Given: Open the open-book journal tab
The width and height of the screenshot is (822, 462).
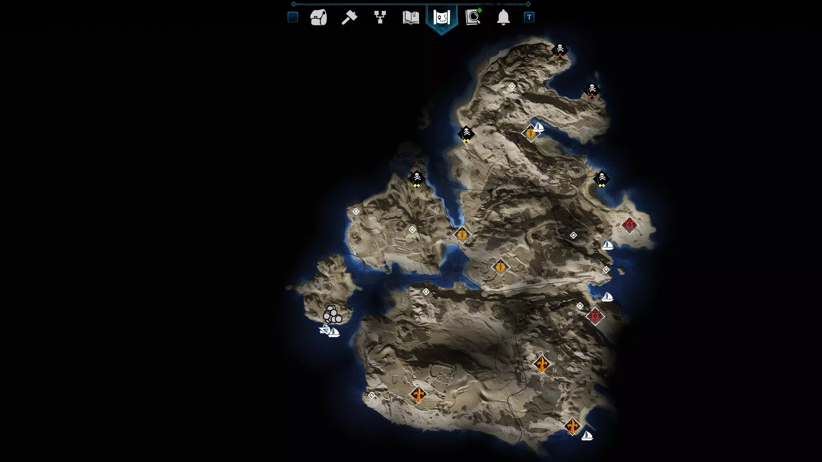Looking at the screenshot, I should [411, 17].
